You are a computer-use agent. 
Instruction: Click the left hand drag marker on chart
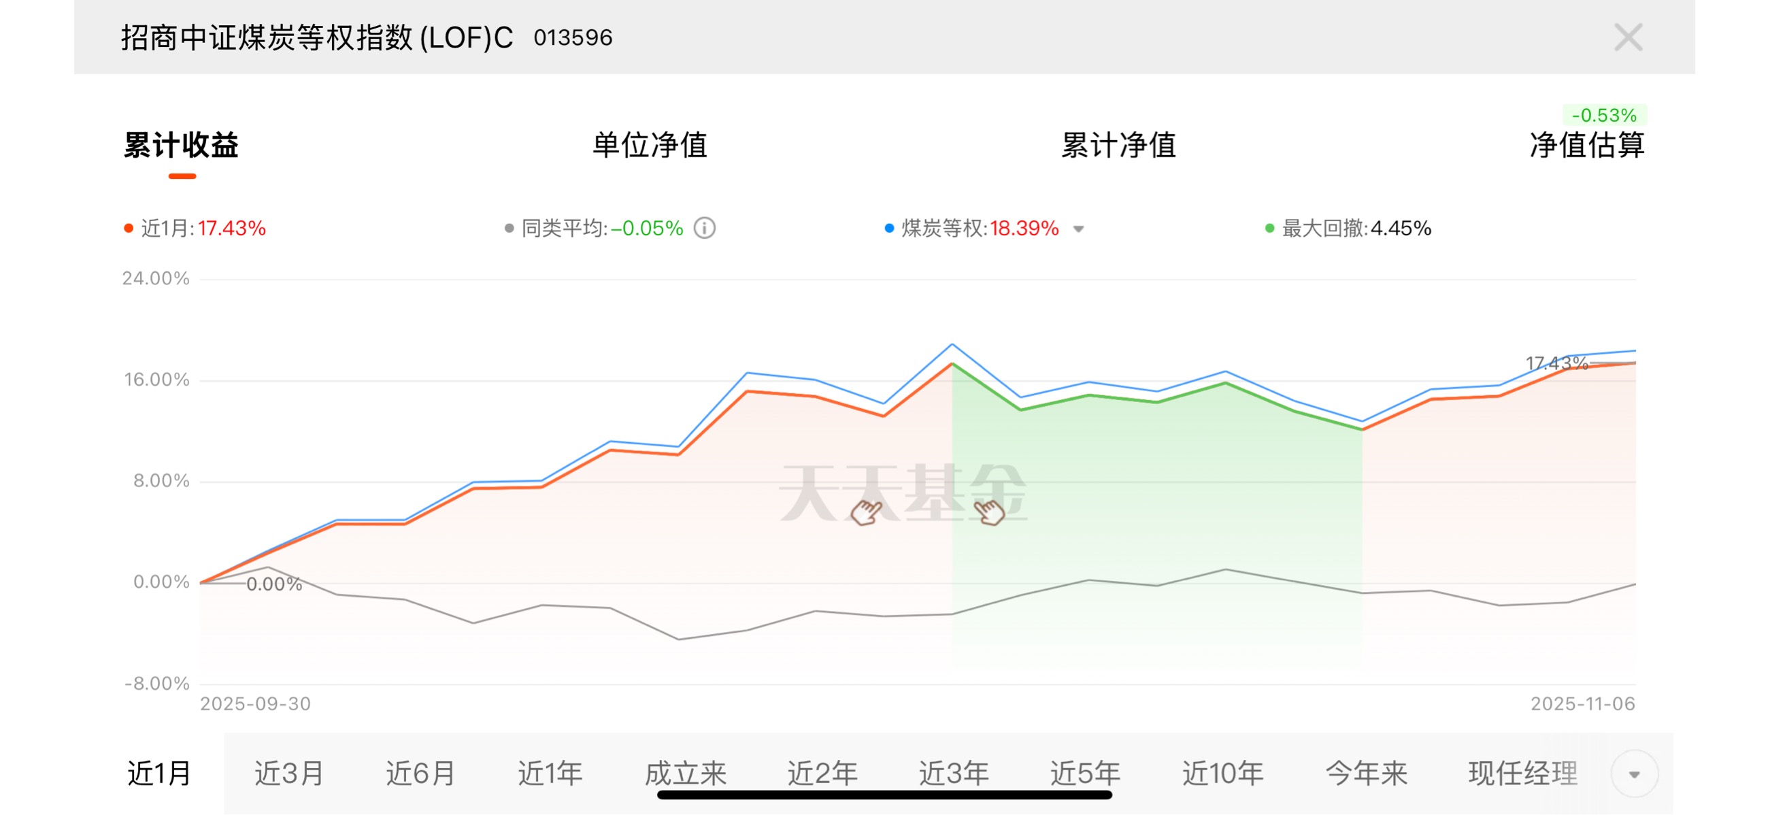coord(866,512)
